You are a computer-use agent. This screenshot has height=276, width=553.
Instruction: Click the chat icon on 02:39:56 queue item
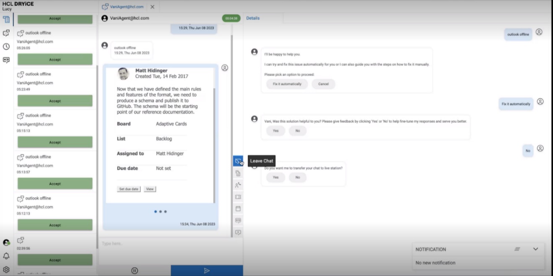coord(21,240)
